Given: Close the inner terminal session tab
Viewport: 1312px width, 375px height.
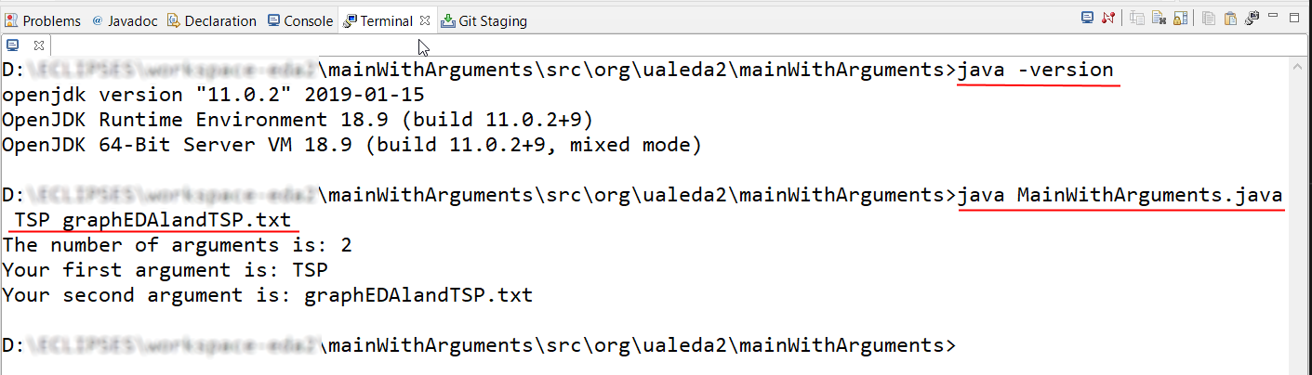Looking at the screenshot, I should tap(39, 45).
